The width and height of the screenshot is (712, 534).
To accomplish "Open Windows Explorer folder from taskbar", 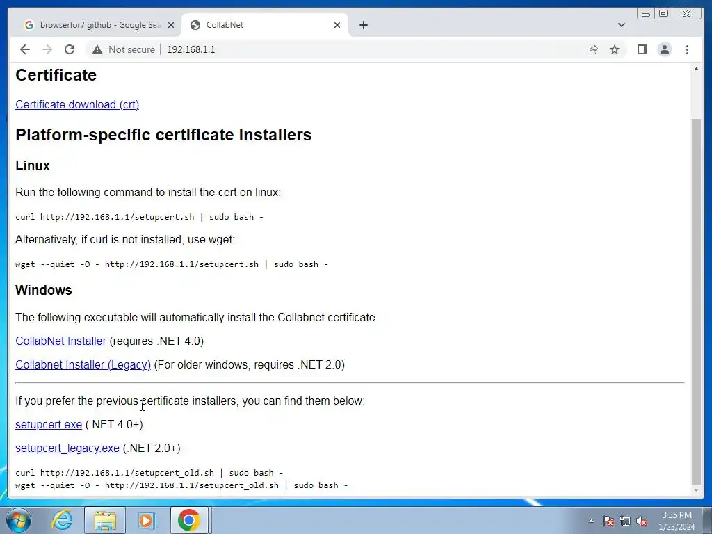I will click(x=105, y=520).
